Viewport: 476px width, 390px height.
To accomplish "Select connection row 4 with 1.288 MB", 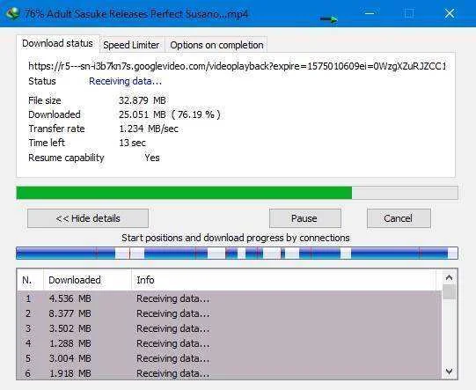I will click(x=230, y=343).
